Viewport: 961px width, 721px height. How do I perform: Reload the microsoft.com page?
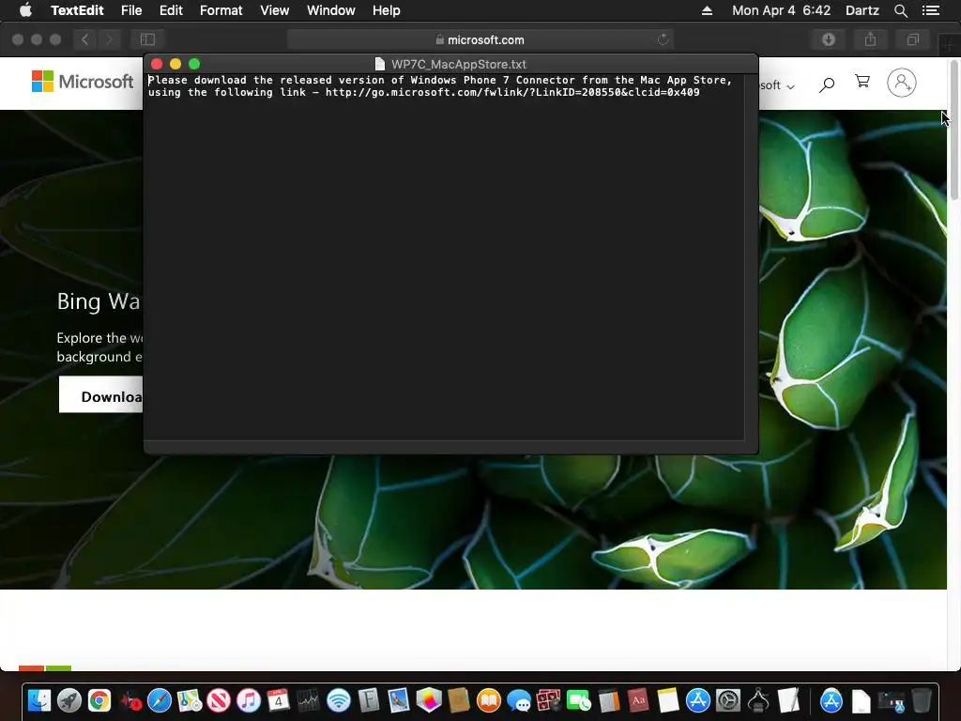pyautogui.click(x=663, y=39)
